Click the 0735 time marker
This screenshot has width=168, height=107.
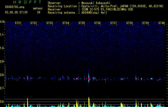(x=82, y=23)
